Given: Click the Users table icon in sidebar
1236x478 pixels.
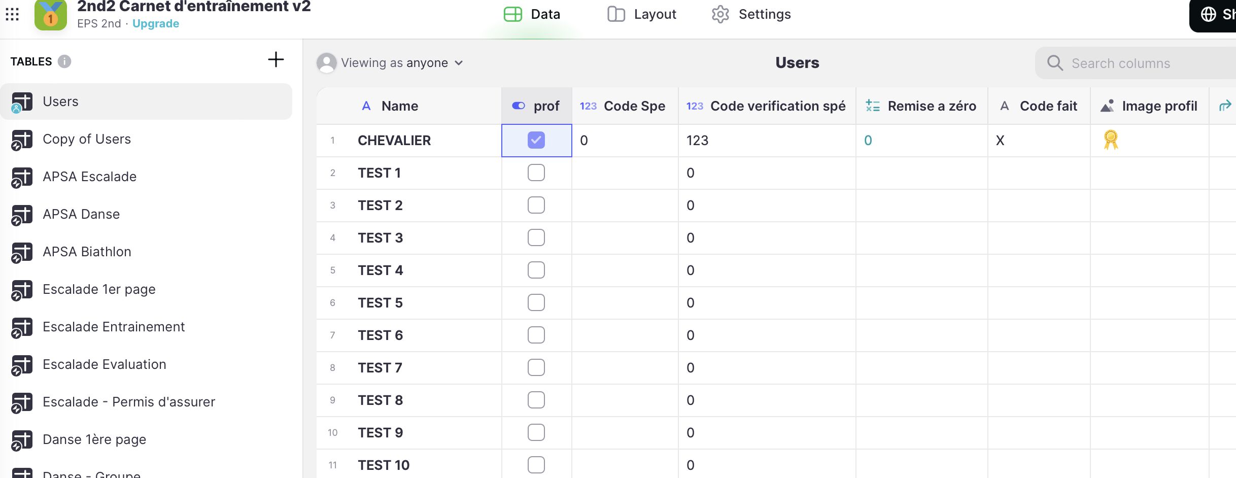Looking at the screenshot, I should (x=22, y=102).
